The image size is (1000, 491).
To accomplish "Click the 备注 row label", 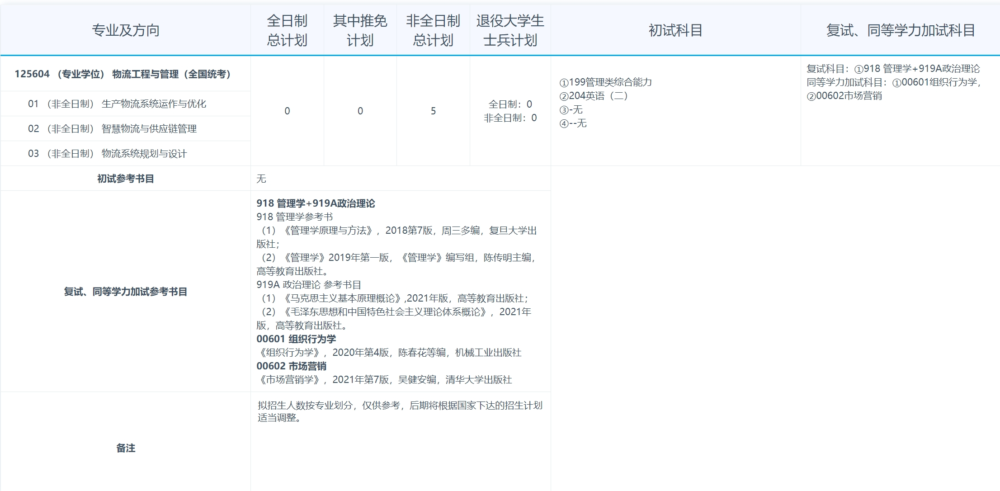I will pos(126,448).
